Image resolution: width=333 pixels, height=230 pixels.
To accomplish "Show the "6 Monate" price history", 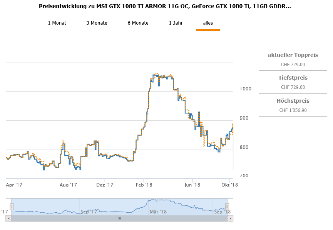I will coord(138,23).
